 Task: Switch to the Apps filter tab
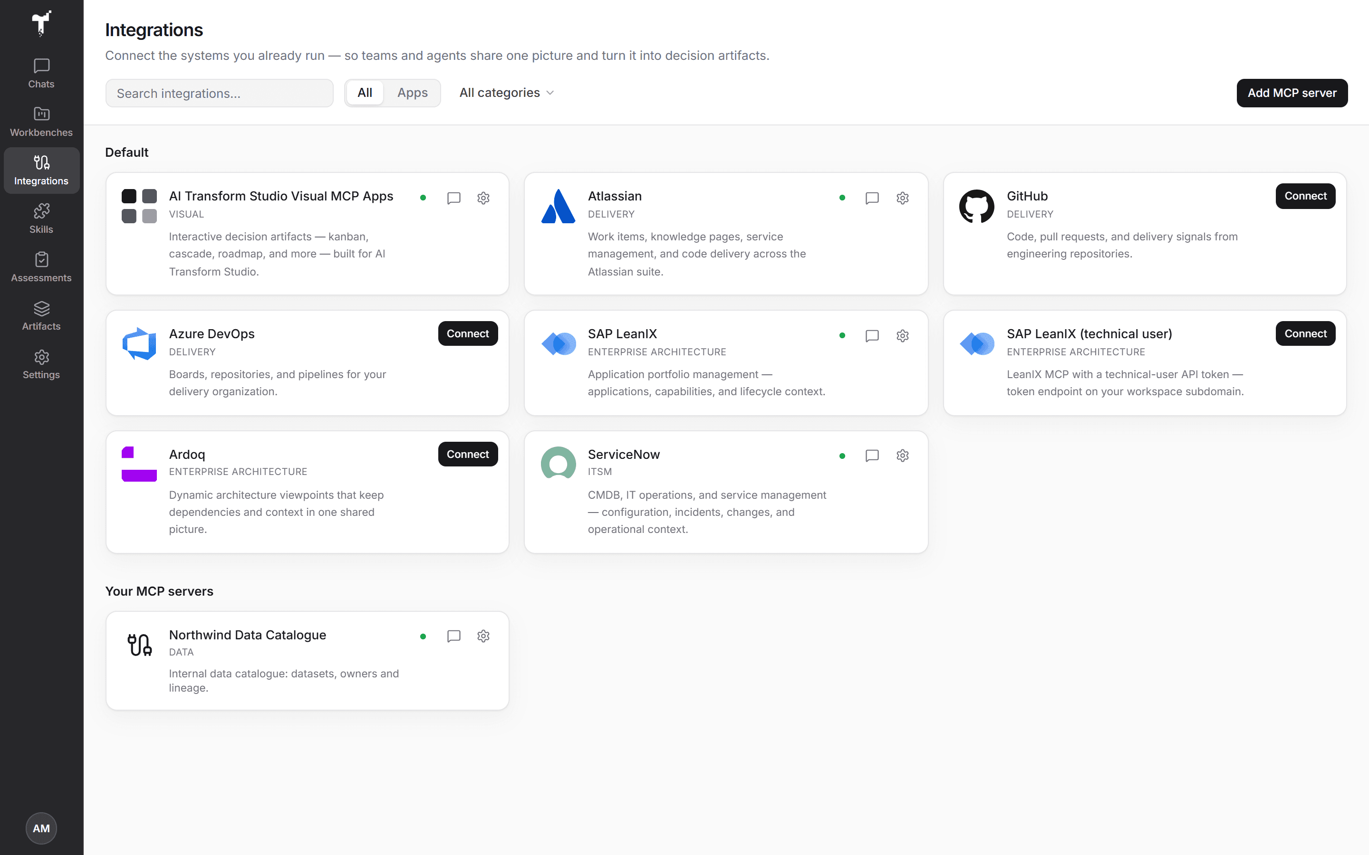(x=413, y=93)
